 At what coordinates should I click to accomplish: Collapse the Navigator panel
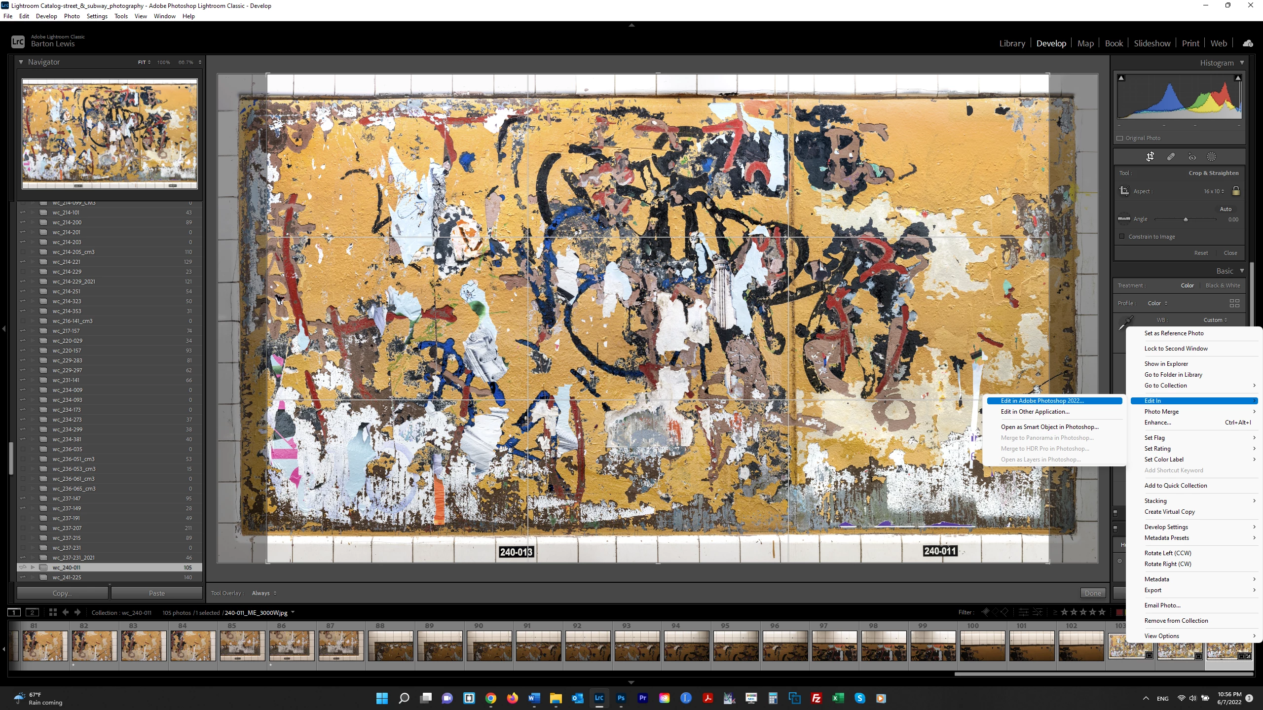(x=21, y=62)
